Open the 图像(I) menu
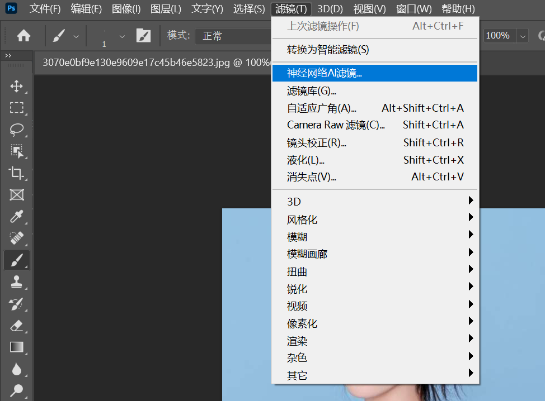Screen dimensions: 545x401 pyautogui.click(x=126, y=9)
